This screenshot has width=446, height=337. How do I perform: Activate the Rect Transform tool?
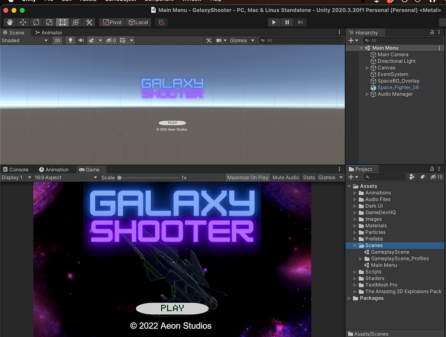62,22
